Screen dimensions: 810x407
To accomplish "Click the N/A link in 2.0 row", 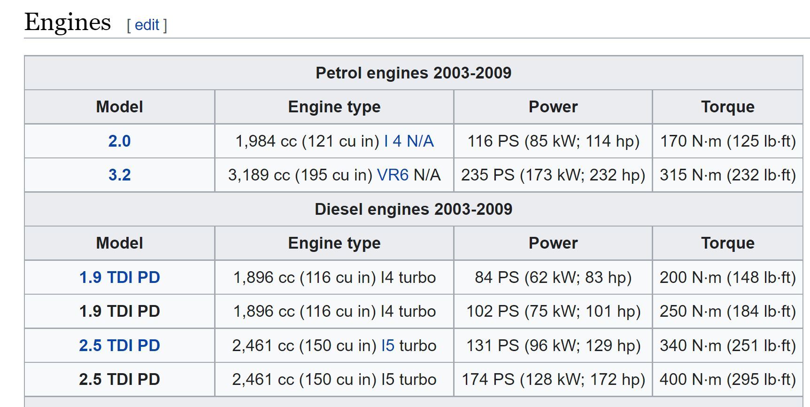I will [x=420, y=141].
